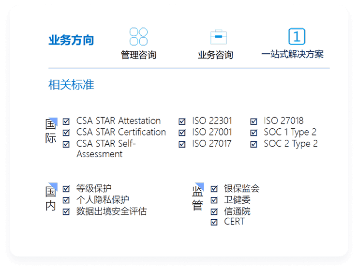Select the 管理咨询 tab label
The width and height of the screenshot is (358, 271).
coord(138,55)
